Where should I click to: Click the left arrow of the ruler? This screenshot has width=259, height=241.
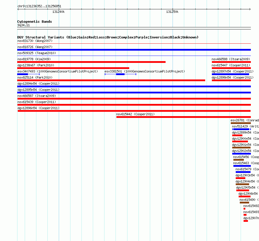tap(18, 9)
